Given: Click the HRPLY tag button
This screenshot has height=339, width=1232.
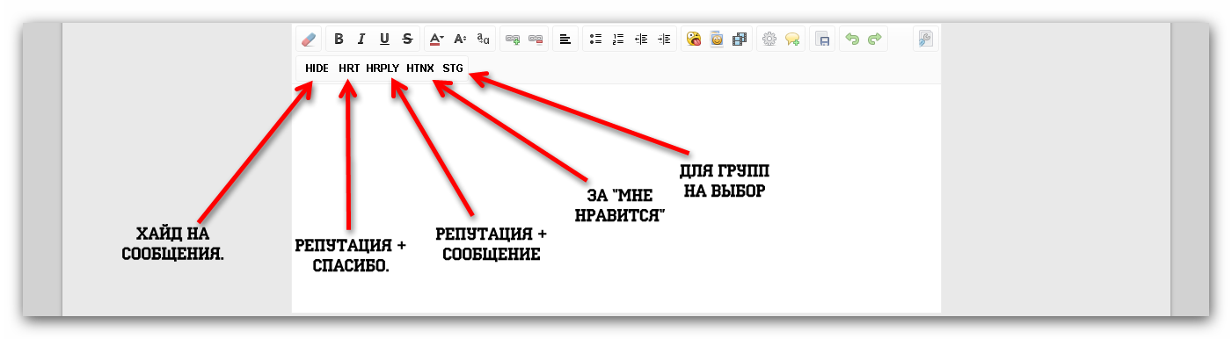Looking at the screenshot, I should pos(383,68).
